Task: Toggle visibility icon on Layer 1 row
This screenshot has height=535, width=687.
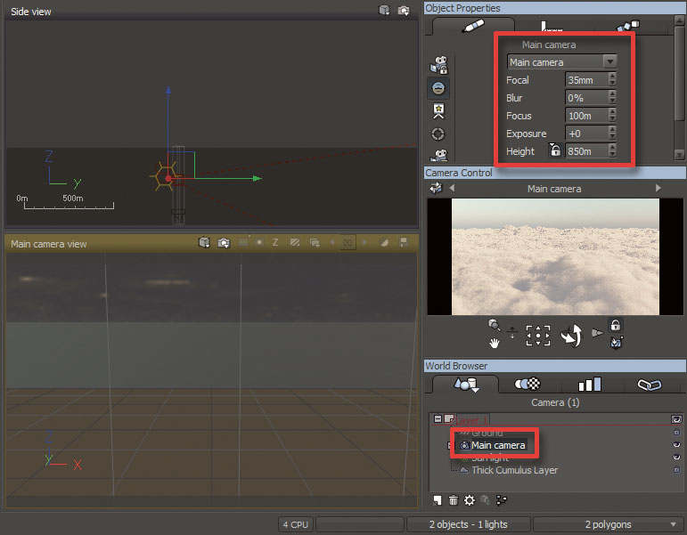Action: tap(676, 419)
